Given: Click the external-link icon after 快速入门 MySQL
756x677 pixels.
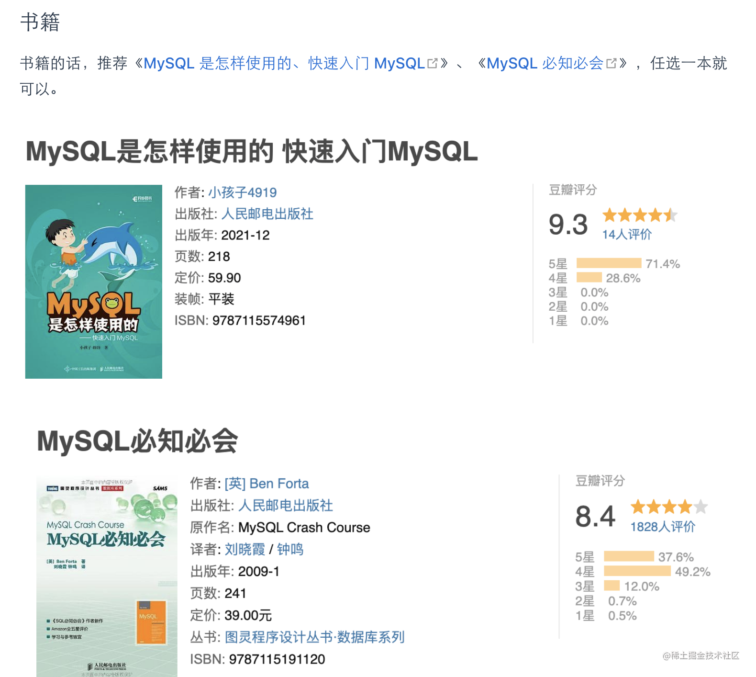Looking at the screenshot, I should (432, 63).
